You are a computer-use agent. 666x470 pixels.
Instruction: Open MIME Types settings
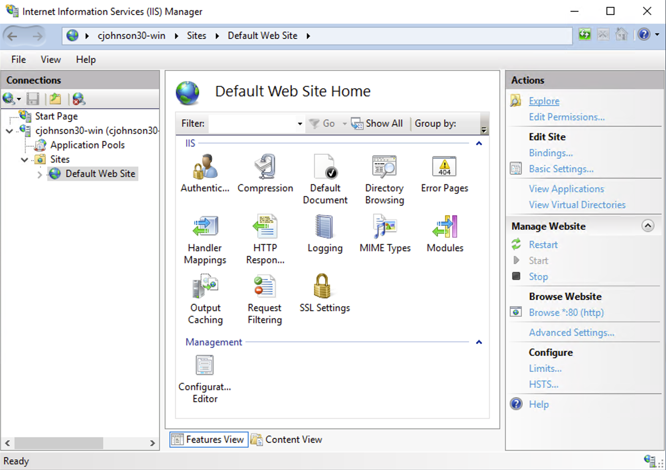[x=385, y=234]
